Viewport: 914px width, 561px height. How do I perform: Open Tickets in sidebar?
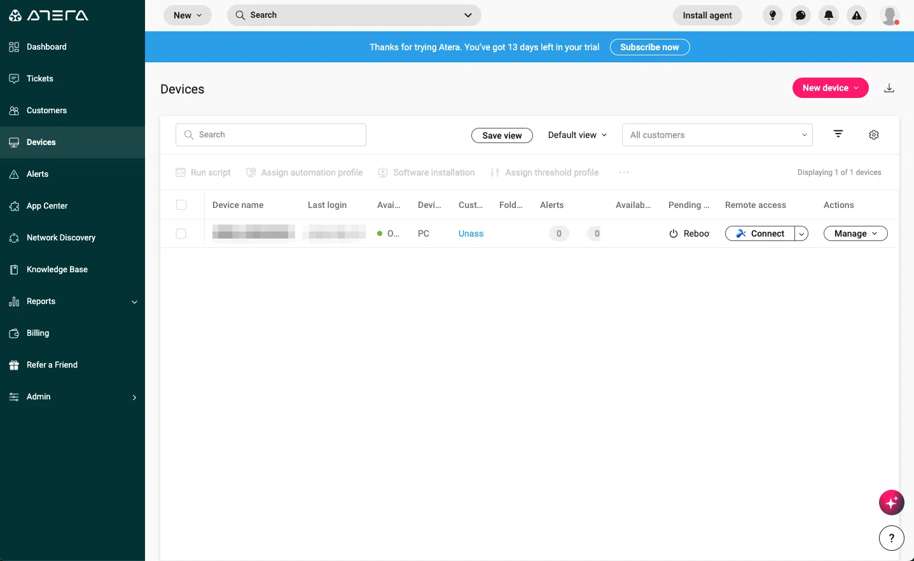pos(73,79)
